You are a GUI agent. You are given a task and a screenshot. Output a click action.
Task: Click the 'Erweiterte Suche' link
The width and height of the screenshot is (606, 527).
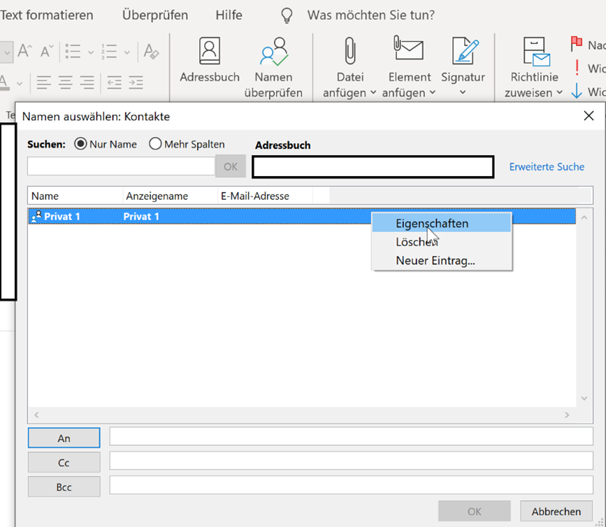point(547,167)
